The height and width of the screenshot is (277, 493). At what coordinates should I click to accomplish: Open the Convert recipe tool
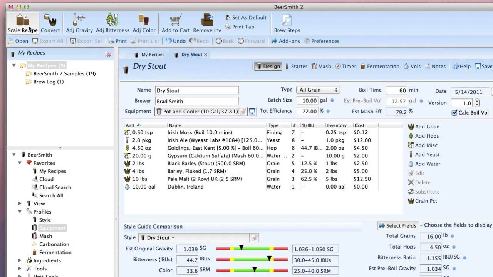click(x=50, y=23)
